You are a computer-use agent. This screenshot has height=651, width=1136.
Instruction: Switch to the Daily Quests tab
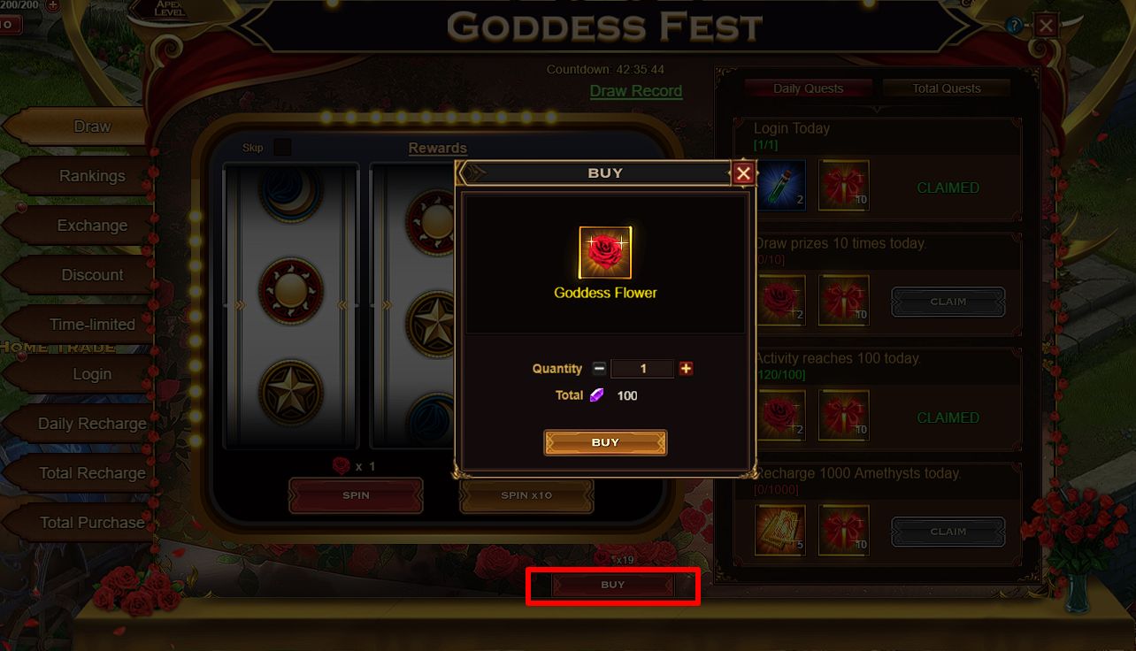(808, 88)
